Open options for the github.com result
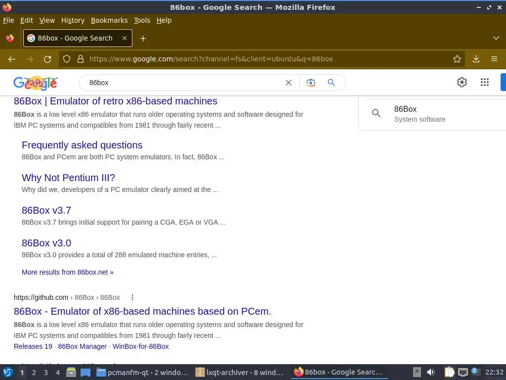Screen dimensions: 506x380 pyautogui.click(x=132, y=297)
